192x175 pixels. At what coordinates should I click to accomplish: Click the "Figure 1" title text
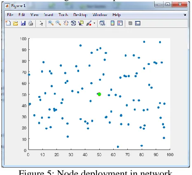pyautogui.click(x=19, y=6)
